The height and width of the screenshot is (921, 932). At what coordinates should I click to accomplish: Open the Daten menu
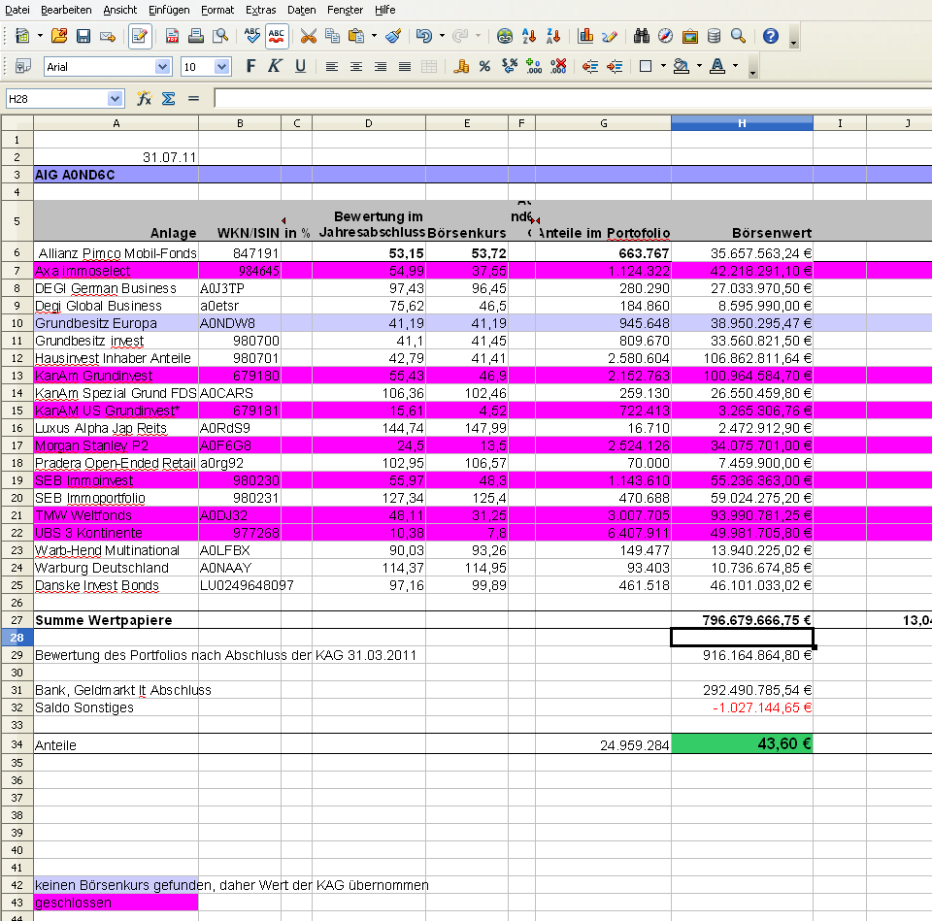(302, 10)
